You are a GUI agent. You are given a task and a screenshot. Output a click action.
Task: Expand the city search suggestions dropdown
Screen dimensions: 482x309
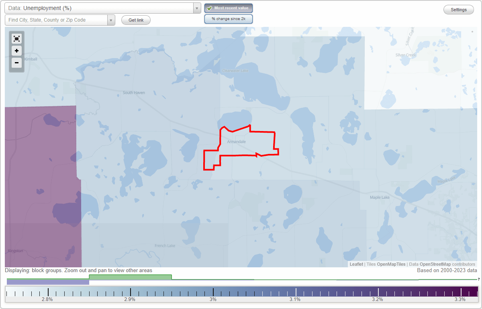(x=110, y=20)
